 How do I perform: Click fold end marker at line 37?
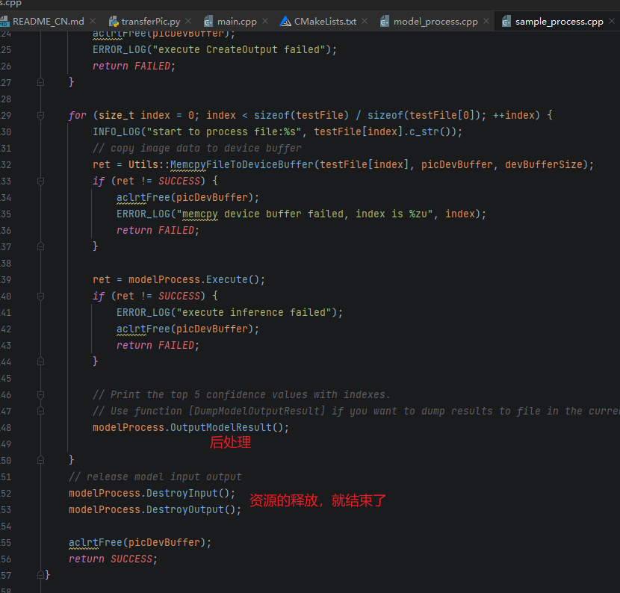[x=40, y=246]
